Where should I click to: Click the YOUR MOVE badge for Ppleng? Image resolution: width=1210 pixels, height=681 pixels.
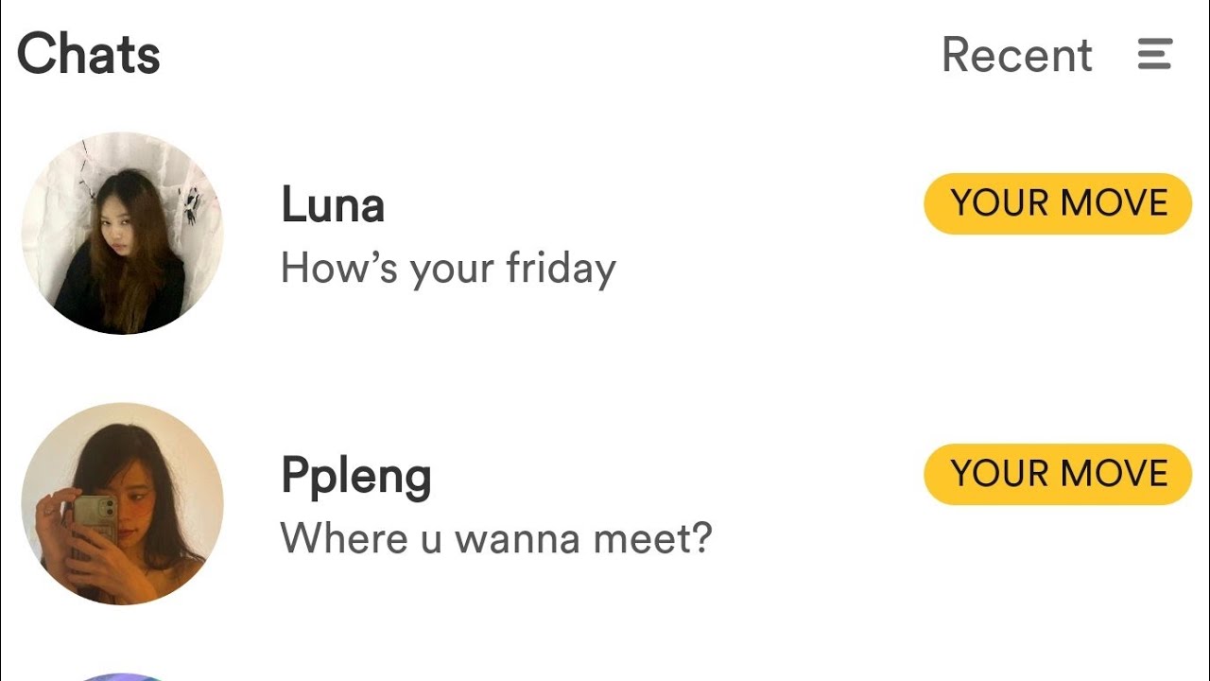click(x=1058, y=474)
